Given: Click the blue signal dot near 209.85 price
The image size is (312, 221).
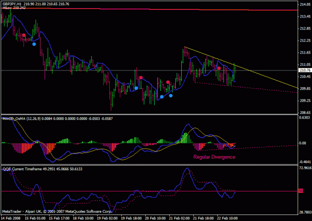Looking at the screenshot, I should tap(136, 88).
